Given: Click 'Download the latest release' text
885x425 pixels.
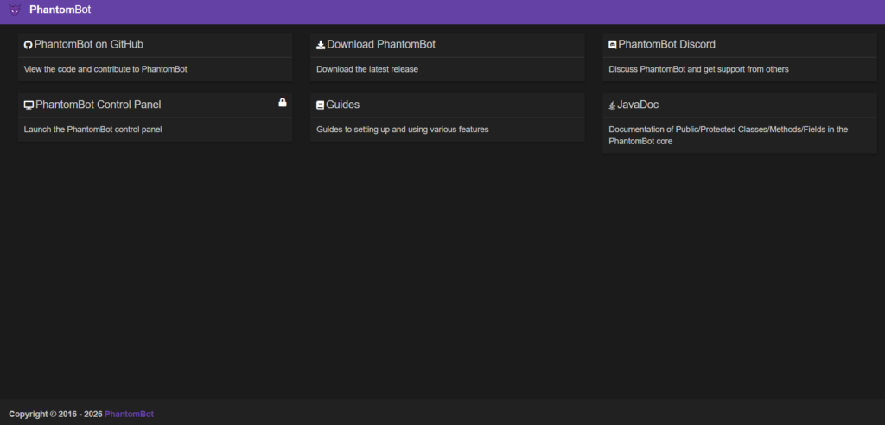Looking at the screenshot, I should point(366,69).
